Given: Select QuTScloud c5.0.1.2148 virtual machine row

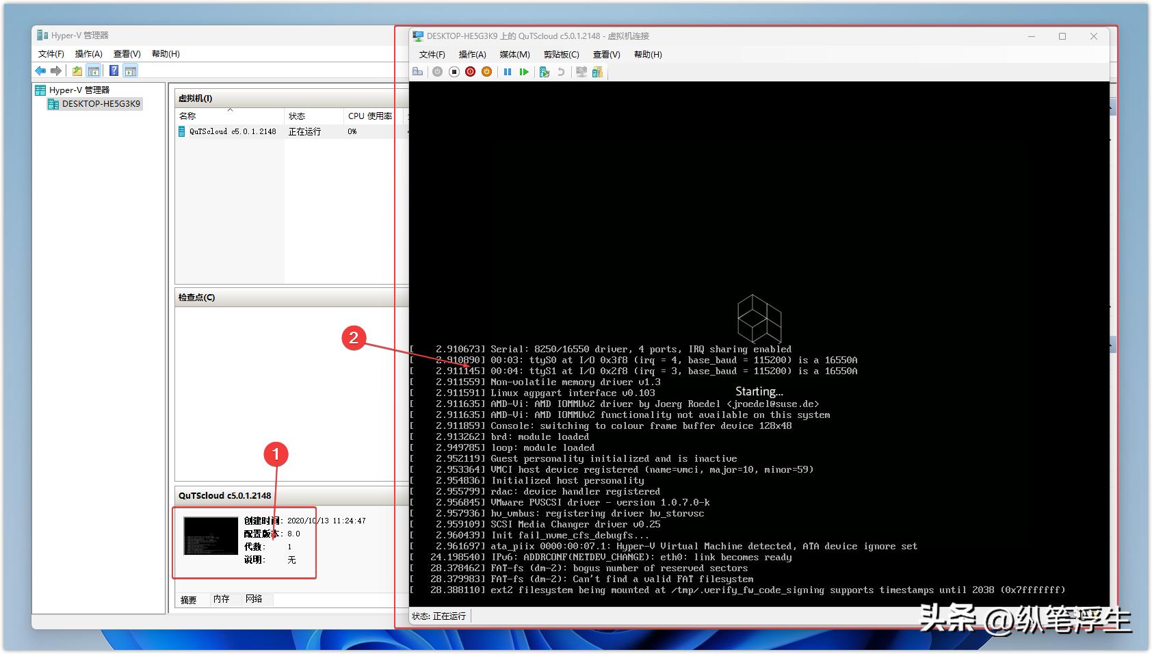Looking at the screenshot, I should (233, 131).
